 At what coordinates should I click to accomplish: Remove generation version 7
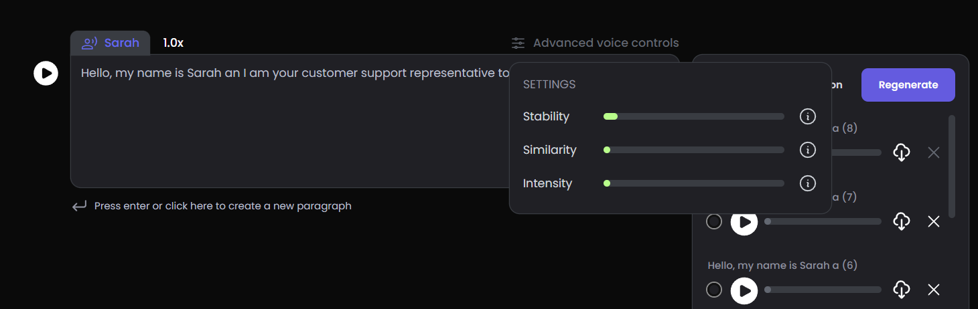[934, 221]
